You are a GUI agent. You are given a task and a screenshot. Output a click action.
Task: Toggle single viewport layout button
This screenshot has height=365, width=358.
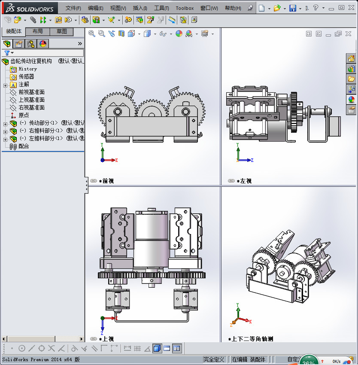[157, 349]
